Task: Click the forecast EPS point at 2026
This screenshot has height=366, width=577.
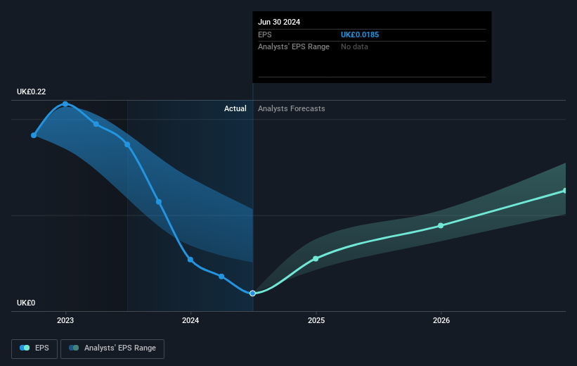Action: (441, 225)
